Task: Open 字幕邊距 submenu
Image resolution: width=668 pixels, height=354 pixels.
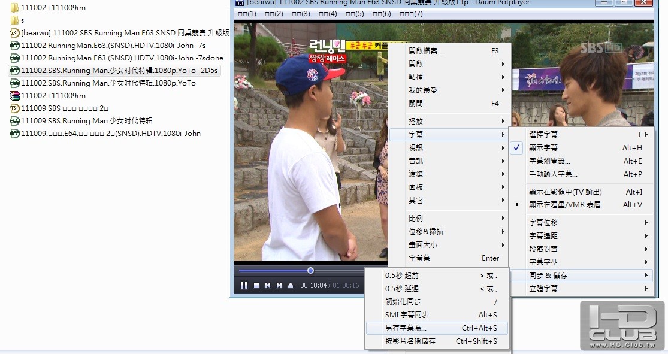Action: [x=581, y=235]
